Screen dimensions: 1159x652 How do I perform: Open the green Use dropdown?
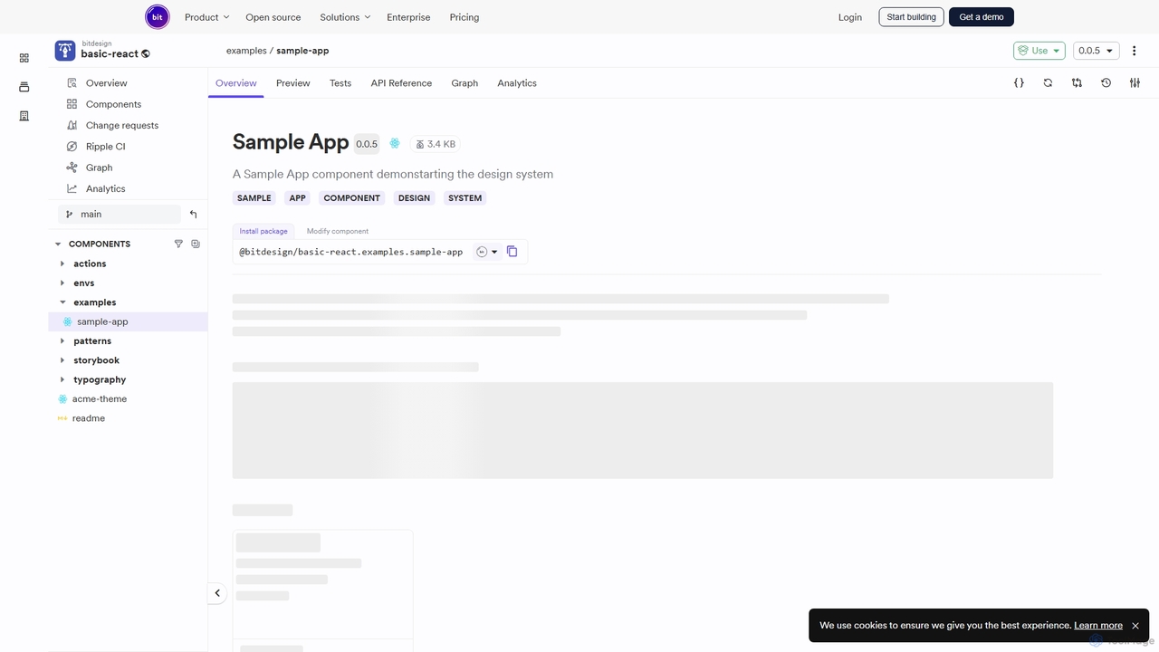(x=1039, y=51)
